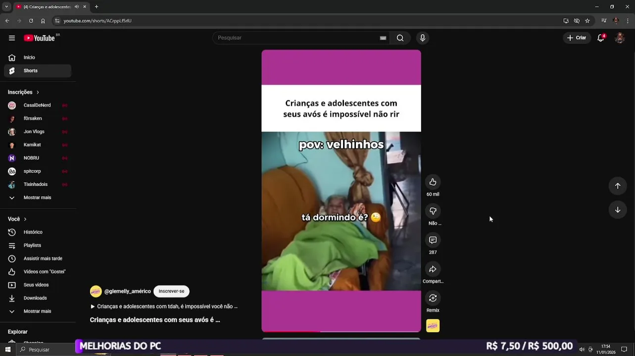
Task: Pause the playing Short video
Action: pyautogui.click(x=341, y=190)
